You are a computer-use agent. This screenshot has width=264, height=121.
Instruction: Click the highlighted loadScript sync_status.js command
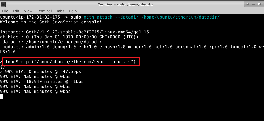tap(71, 62)
